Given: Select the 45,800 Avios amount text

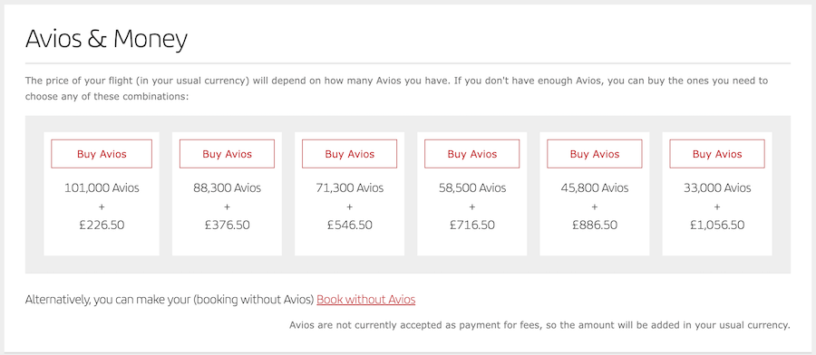Looking at the screenshot, I should tap(594, 187).
